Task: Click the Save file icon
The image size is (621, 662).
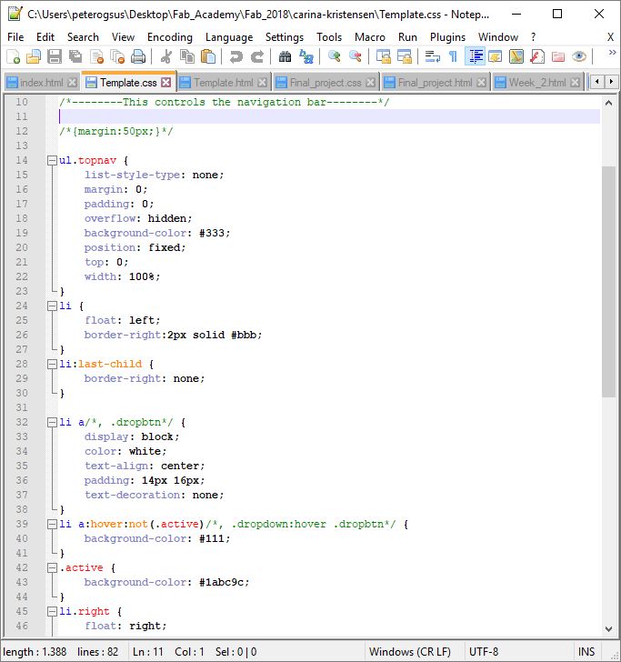Action: tap(55, 57)
